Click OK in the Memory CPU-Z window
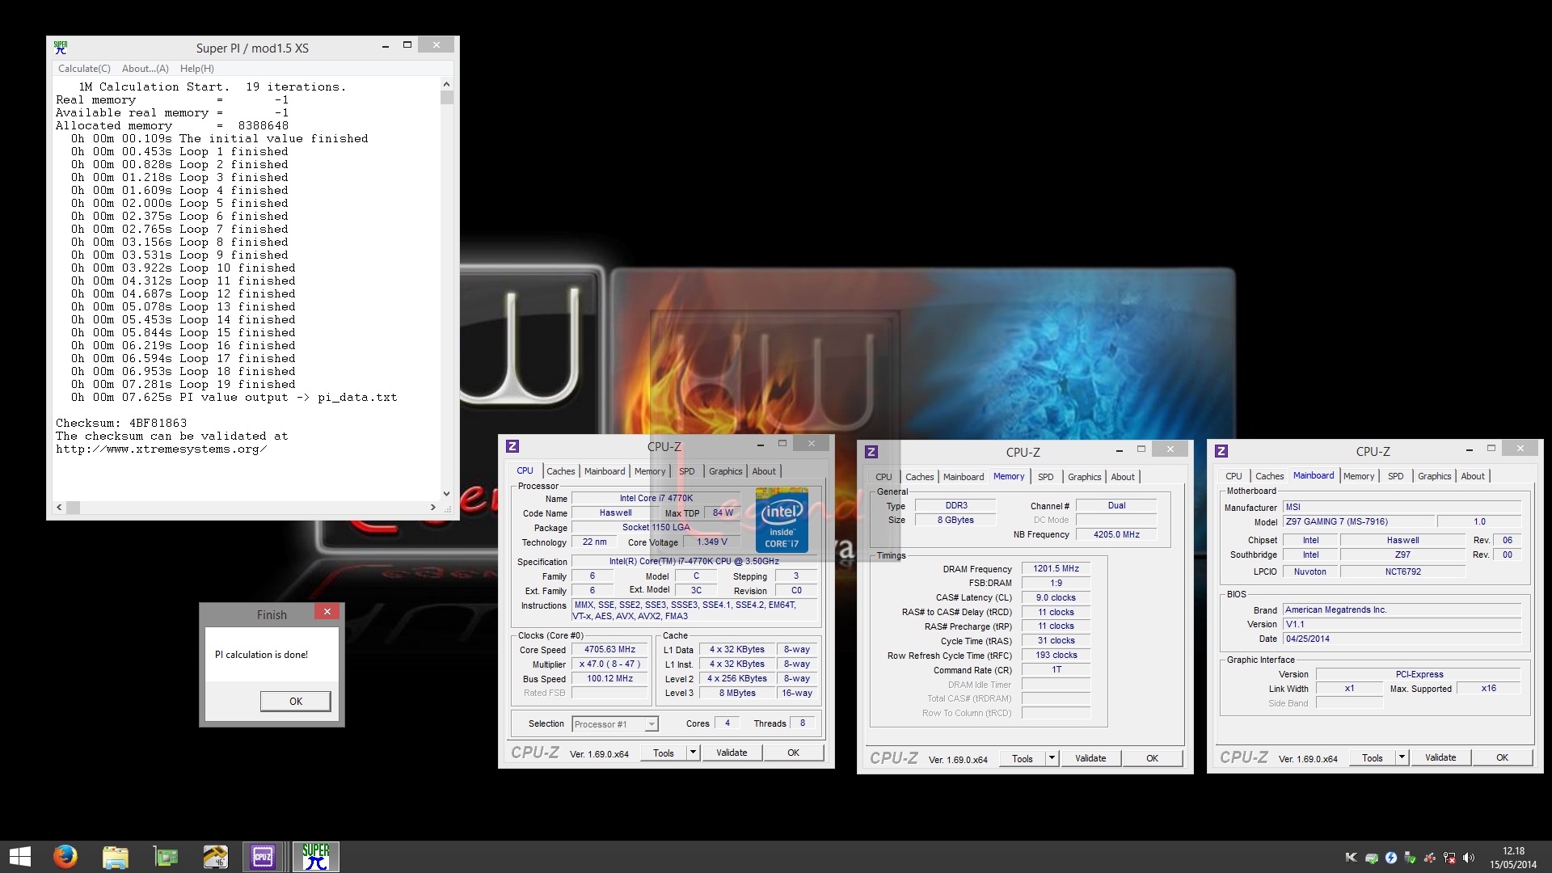Screen dimensions: 1552x873 click(1152, 758)
